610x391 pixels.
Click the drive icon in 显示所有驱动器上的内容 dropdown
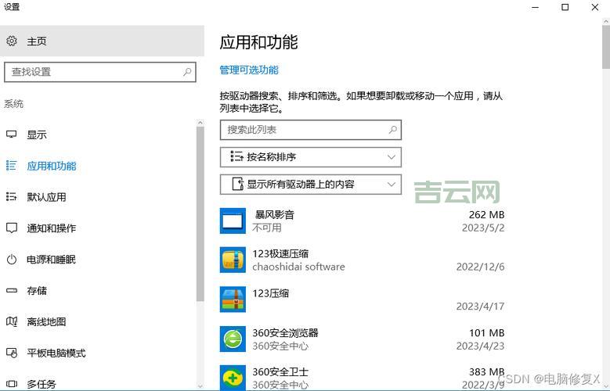point(238,184)
